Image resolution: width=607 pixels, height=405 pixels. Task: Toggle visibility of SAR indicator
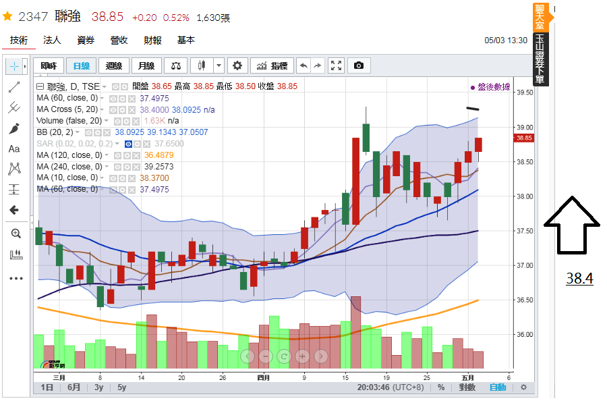click(127, 144)
